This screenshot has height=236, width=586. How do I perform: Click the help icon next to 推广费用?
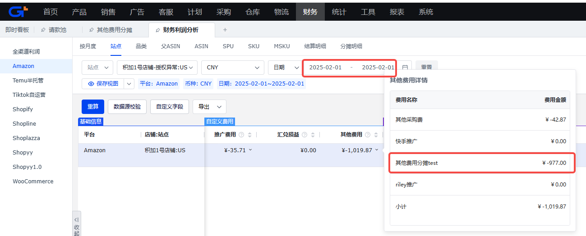(x=241, y=135)
